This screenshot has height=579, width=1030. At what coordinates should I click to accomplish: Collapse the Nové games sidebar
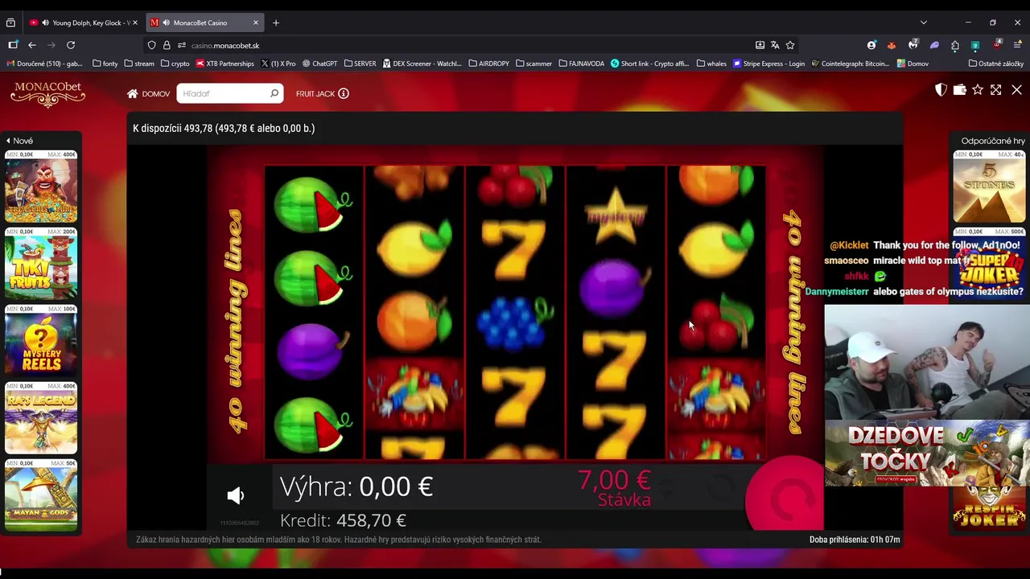(x=19, y=141)
